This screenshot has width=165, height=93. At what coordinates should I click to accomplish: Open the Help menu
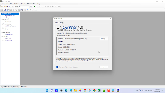[39, 4]
